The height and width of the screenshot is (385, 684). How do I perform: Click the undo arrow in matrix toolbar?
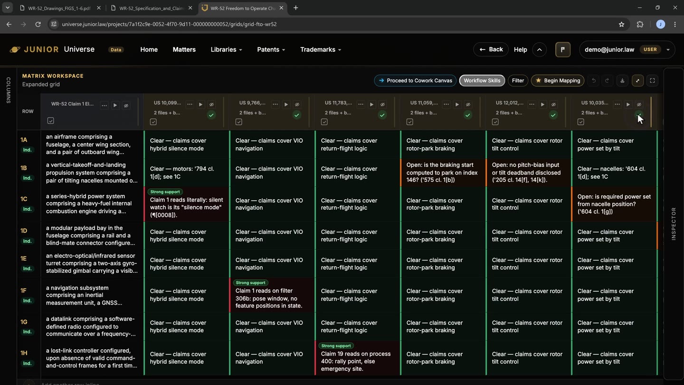[593, 80]
